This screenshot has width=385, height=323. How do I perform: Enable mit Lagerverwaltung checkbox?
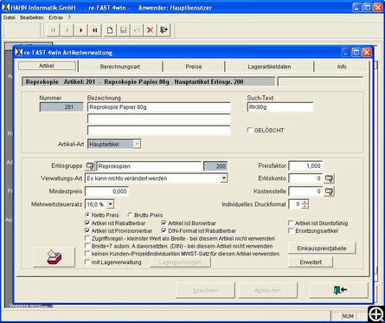point(87,262)
